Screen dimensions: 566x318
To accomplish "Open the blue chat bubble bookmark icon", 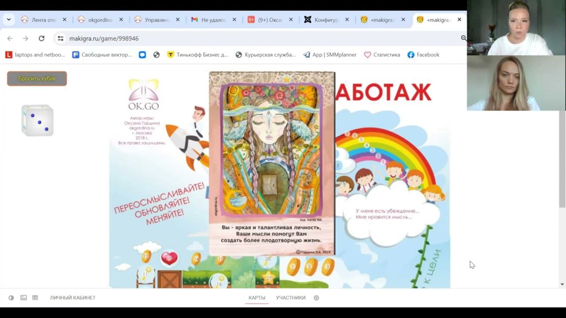I will tap(142, 55).
